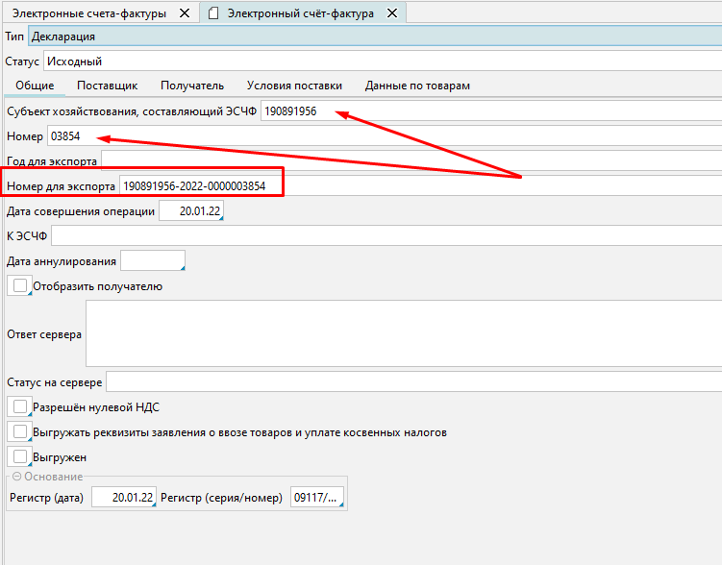The image size is (722, 565).
Task: Enable the Разрешён нулевой НДС checkbox
Action: click(x=20, y=406)
